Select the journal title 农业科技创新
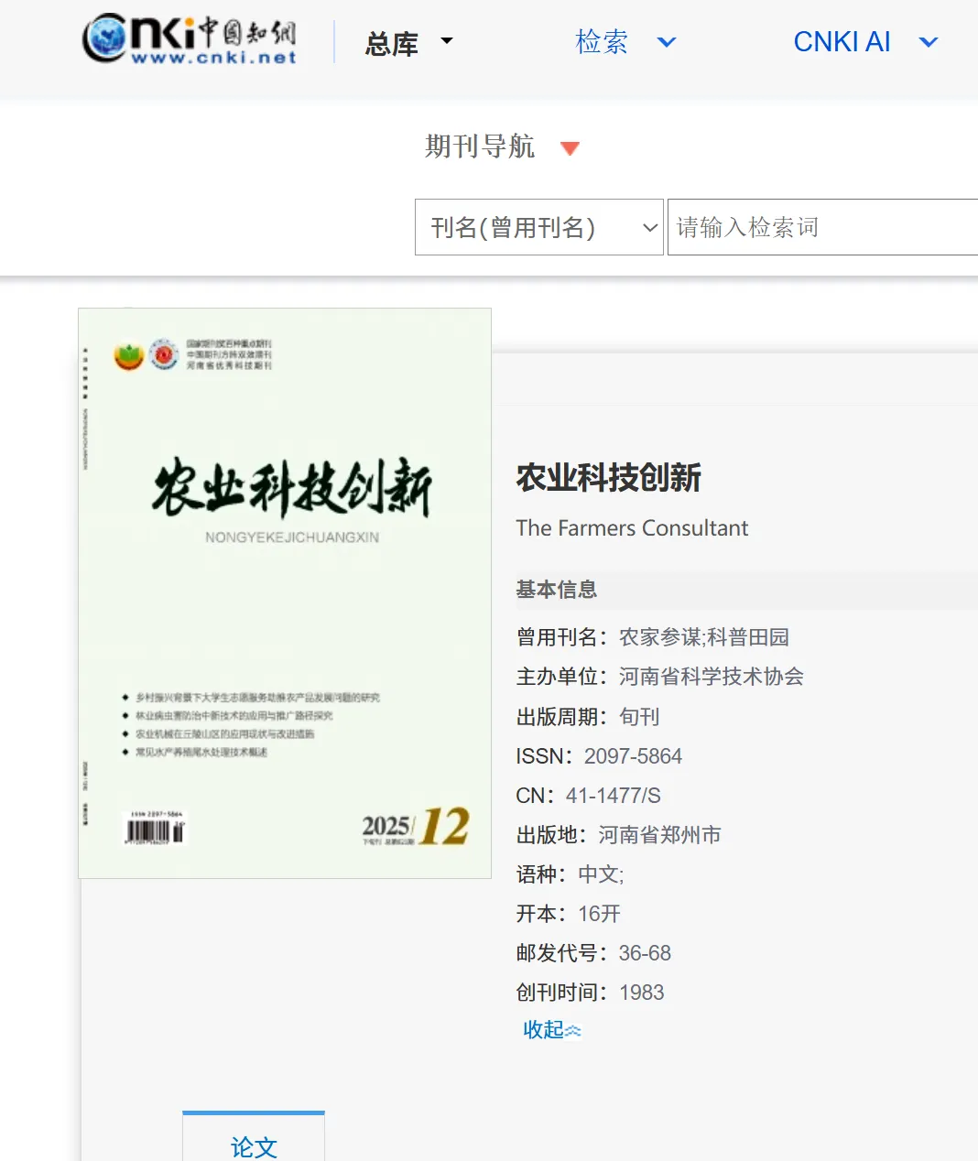Viewport: 978px width, 1161px height. point(609,478)
